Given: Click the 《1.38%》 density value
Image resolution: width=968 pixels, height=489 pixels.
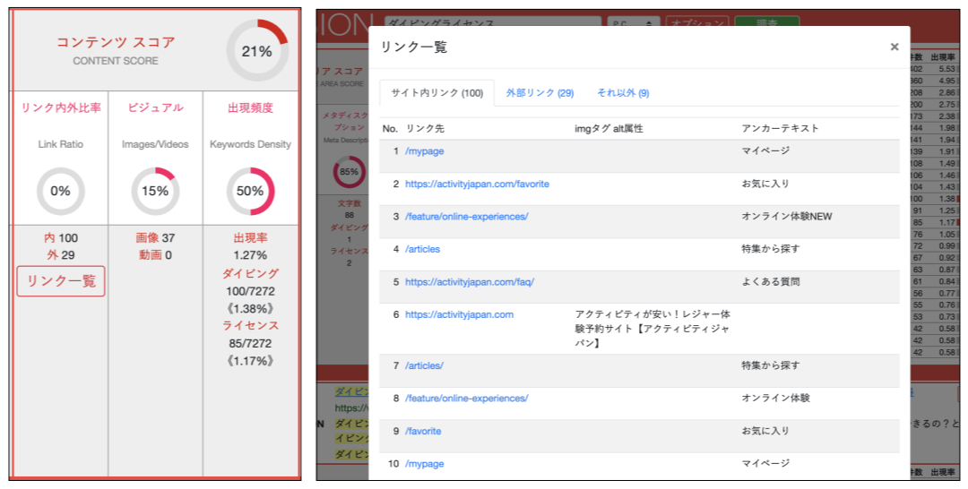Looking at the screenshot, I should tap(250, 308).
